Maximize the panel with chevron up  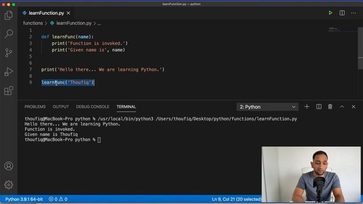coord(342,107)
